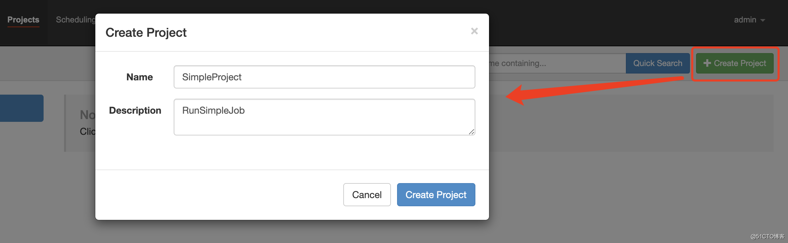Click the project search box with 'containing...'
Screen dimensions: 788x243
coord(557,63)
